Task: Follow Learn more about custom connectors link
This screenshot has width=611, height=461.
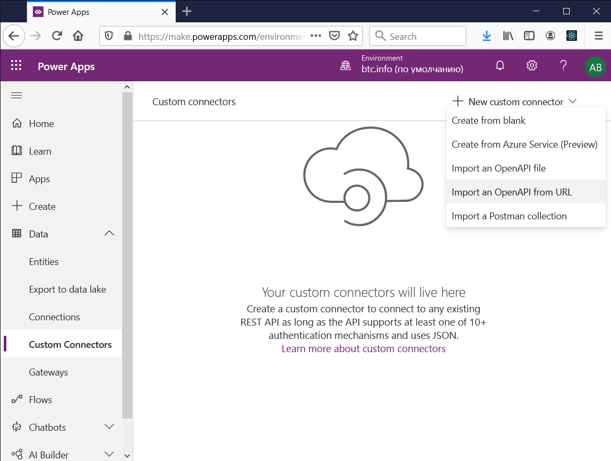Action: point(364,349)
